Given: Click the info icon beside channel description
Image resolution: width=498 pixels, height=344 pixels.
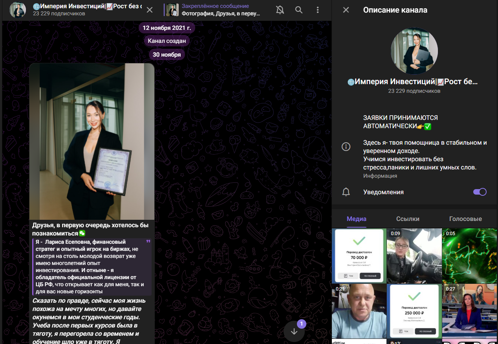Looking at the screenshot, I should click(x=346, y=147).
